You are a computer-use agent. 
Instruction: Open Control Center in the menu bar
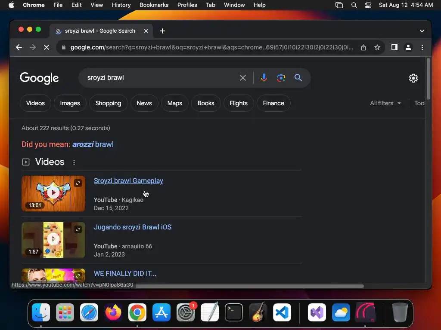[x=368, y=5]
